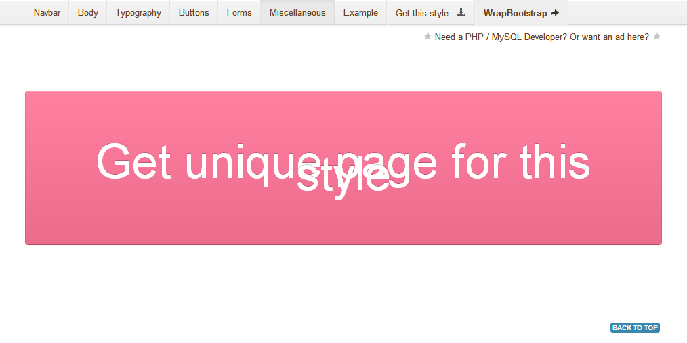The image size is (687, 343).
Task: Open the Navbar section tab
Action: tap(47, 13)
